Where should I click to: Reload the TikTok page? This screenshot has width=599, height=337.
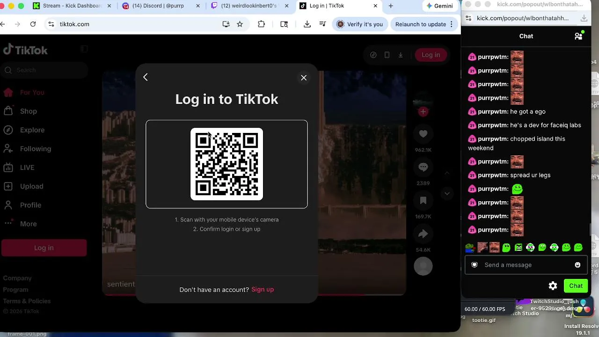point(33,24)
